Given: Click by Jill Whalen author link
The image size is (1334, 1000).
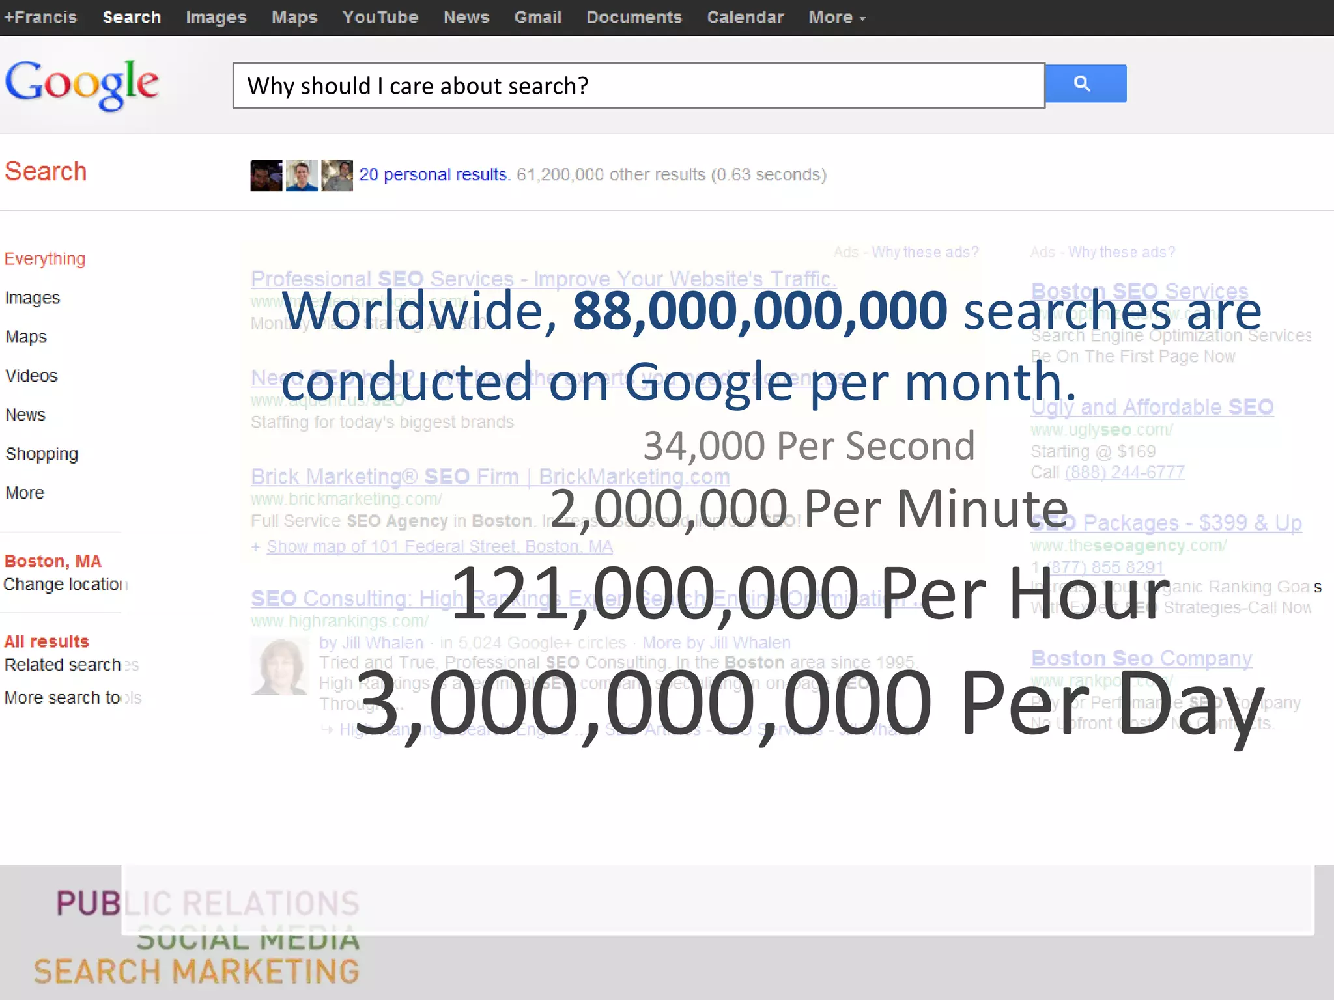Looking at the screenshot, I should click(x=371, y=643).
